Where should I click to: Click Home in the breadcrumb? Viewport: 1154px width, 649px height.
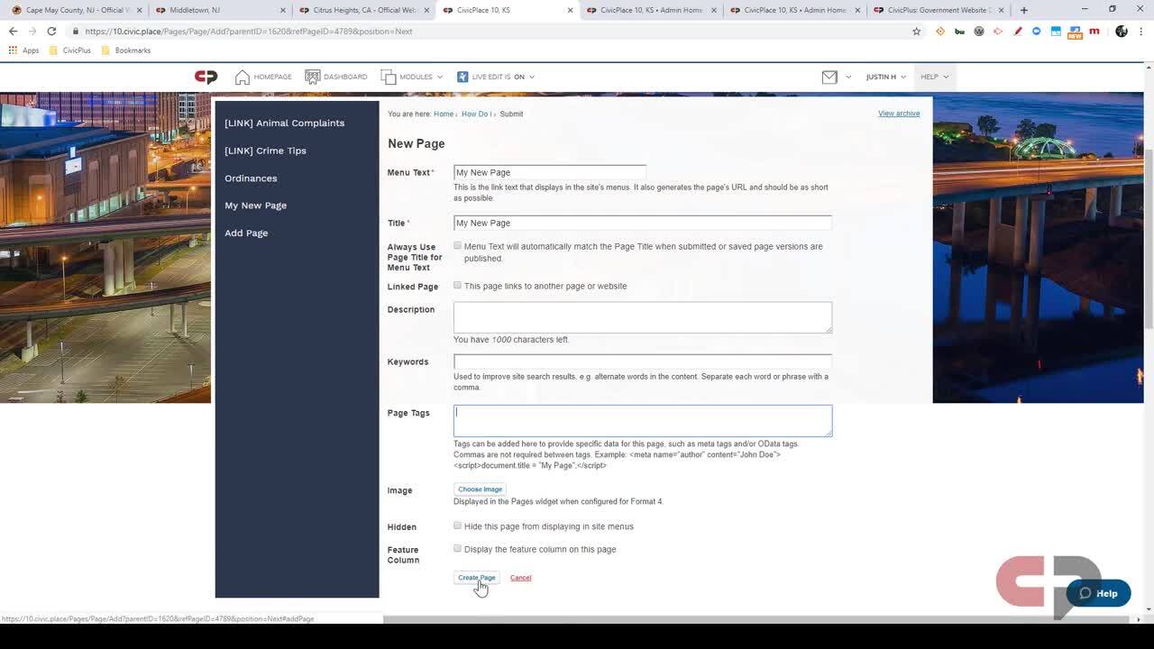pos(443,114)
